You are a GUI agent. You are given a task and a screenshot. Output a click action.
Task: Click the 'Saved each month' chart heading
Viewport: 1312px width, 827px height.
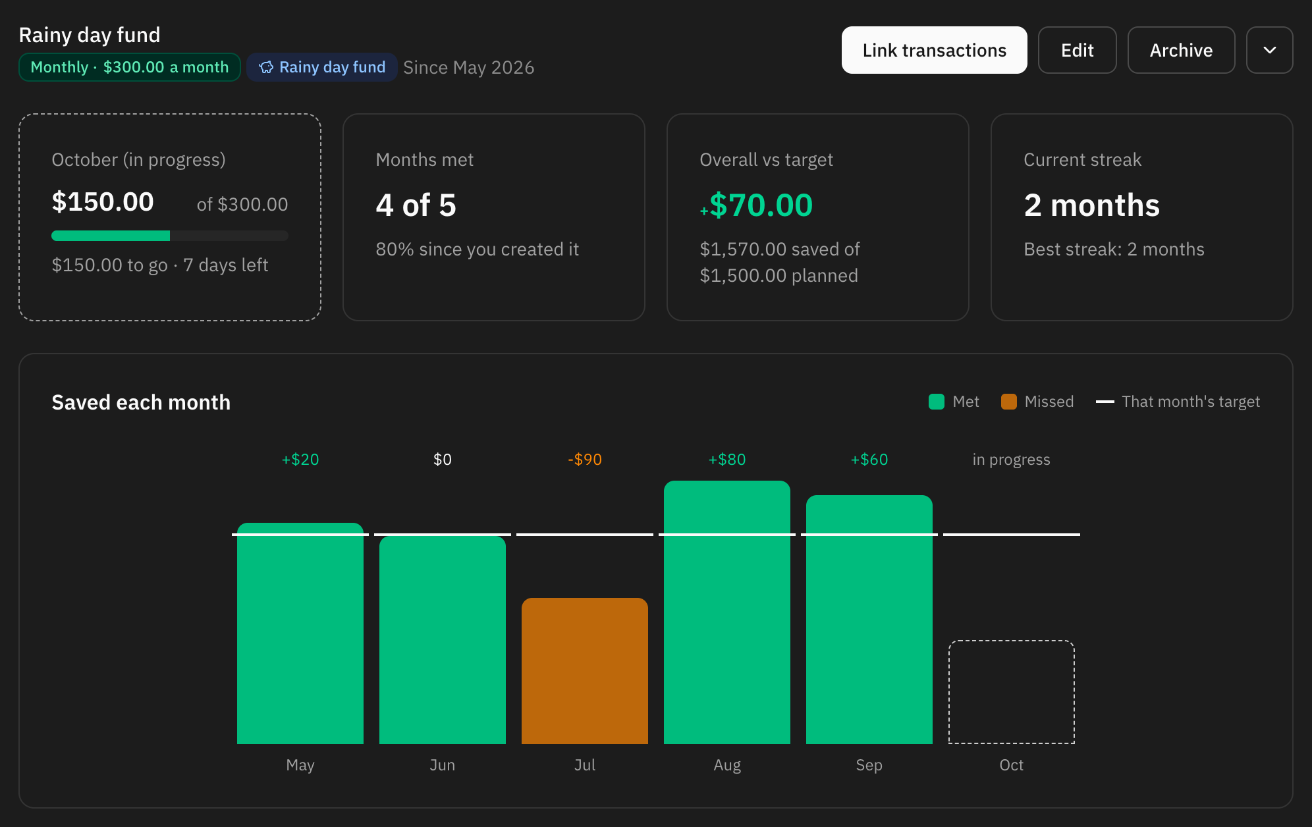(141, 402)
